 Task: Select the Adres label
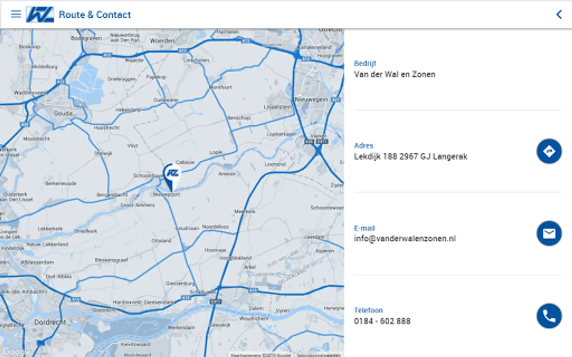[363, 146]
